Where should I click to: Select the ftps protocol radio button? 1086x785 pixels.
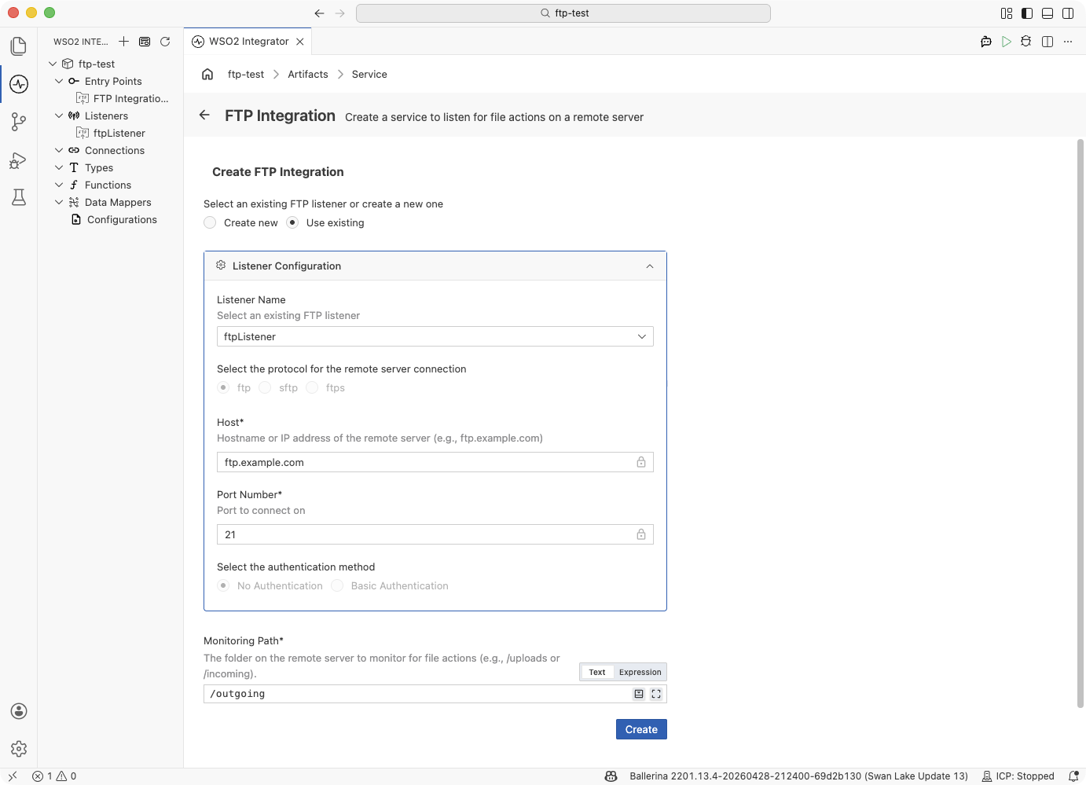point(312,387)
